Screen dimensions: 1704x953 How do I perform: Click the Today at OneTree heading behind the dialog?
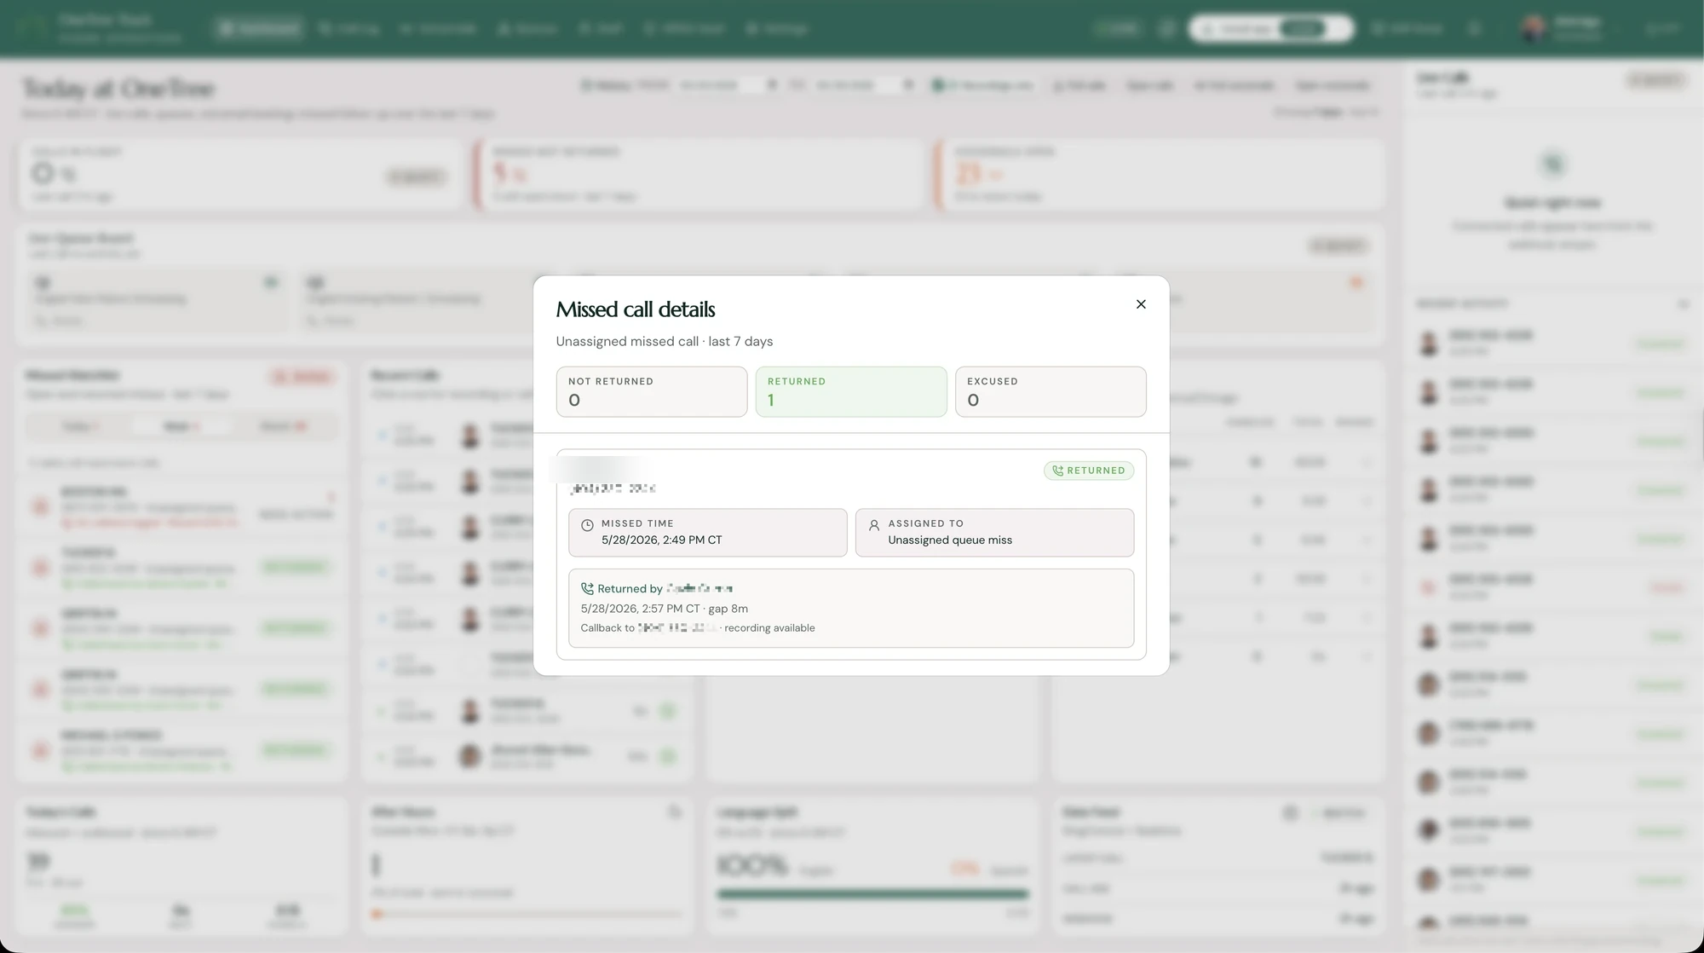[x=118, y=89]
